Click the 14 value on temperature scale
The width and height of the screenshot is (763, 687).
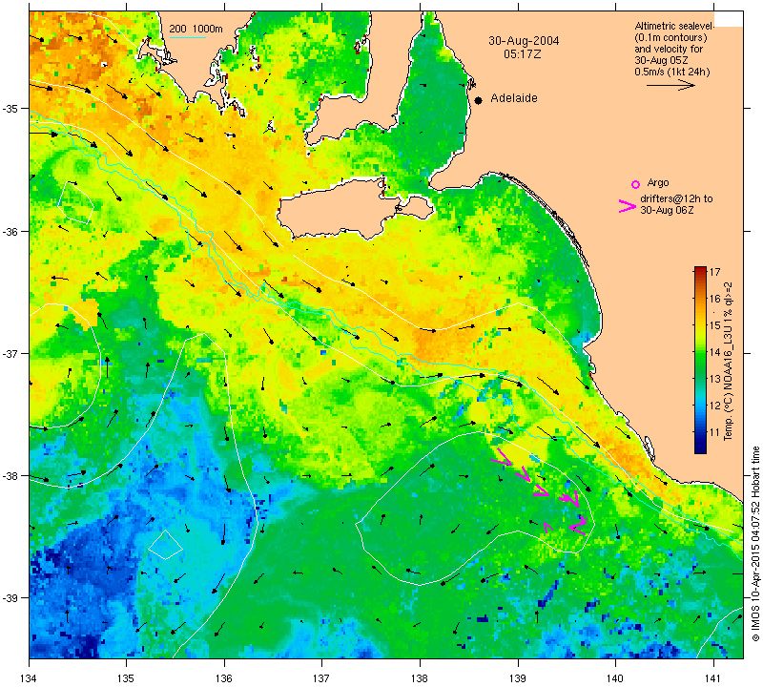click(x=714, y=352)
